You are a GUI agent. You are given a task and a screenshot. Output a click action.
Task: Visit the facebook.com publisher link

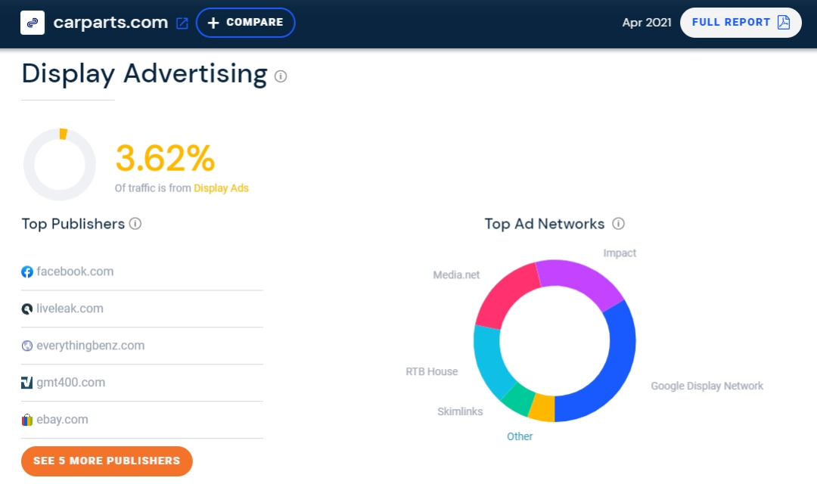pos(76,271)
